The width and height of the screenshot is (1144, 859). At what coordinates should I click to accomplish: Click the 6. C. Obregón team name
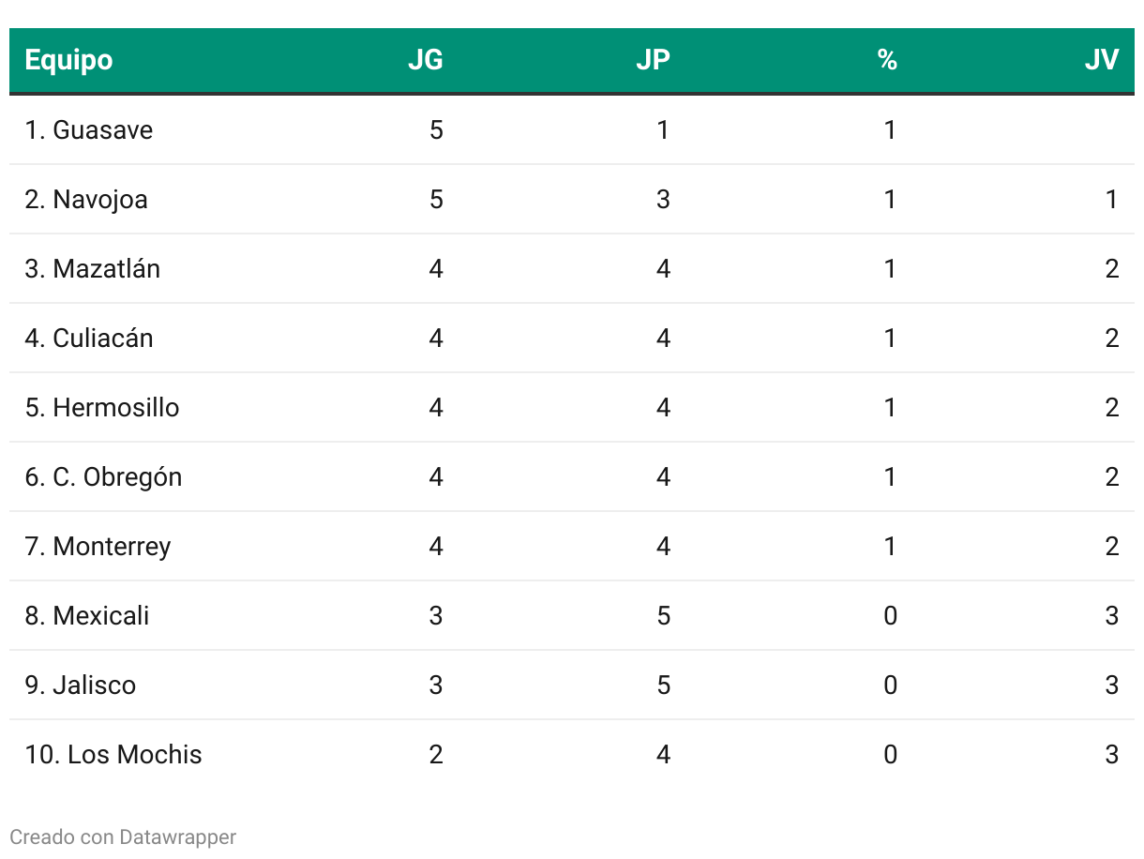(x=103, y=477)
